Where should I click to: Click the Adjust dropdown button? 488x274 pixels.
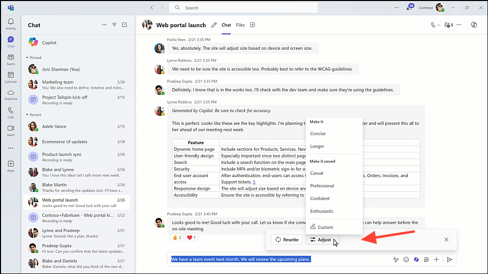coord(322,239)
